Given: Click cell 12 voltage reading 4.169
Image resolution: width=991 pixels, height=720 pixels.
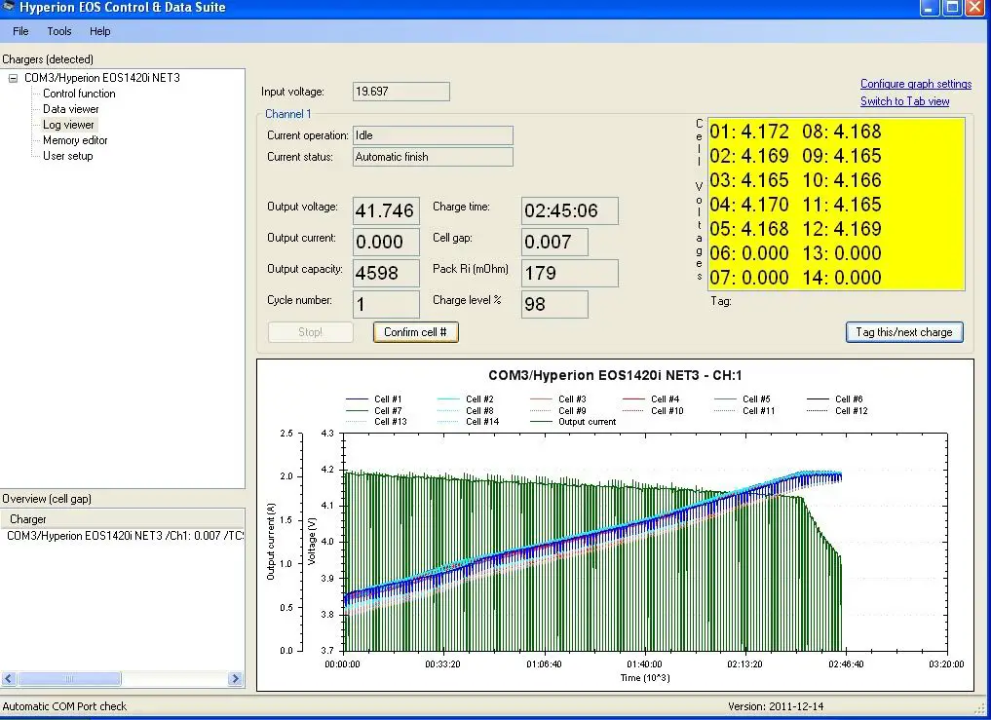Looking at the screenshot, I should [842, 229].
